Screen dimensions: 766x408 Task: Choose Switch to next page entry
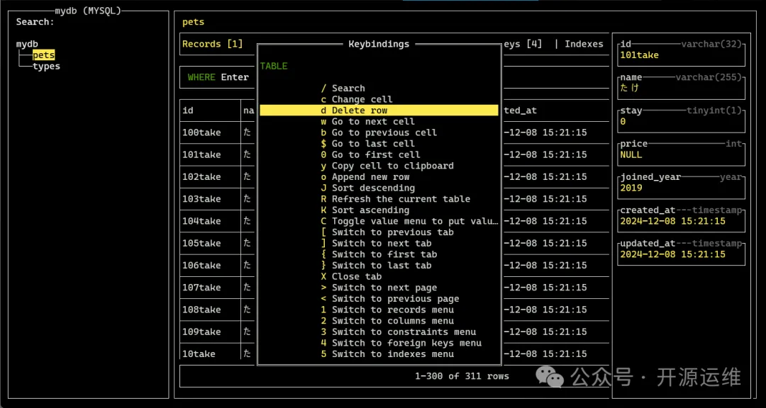coord(384,288)
